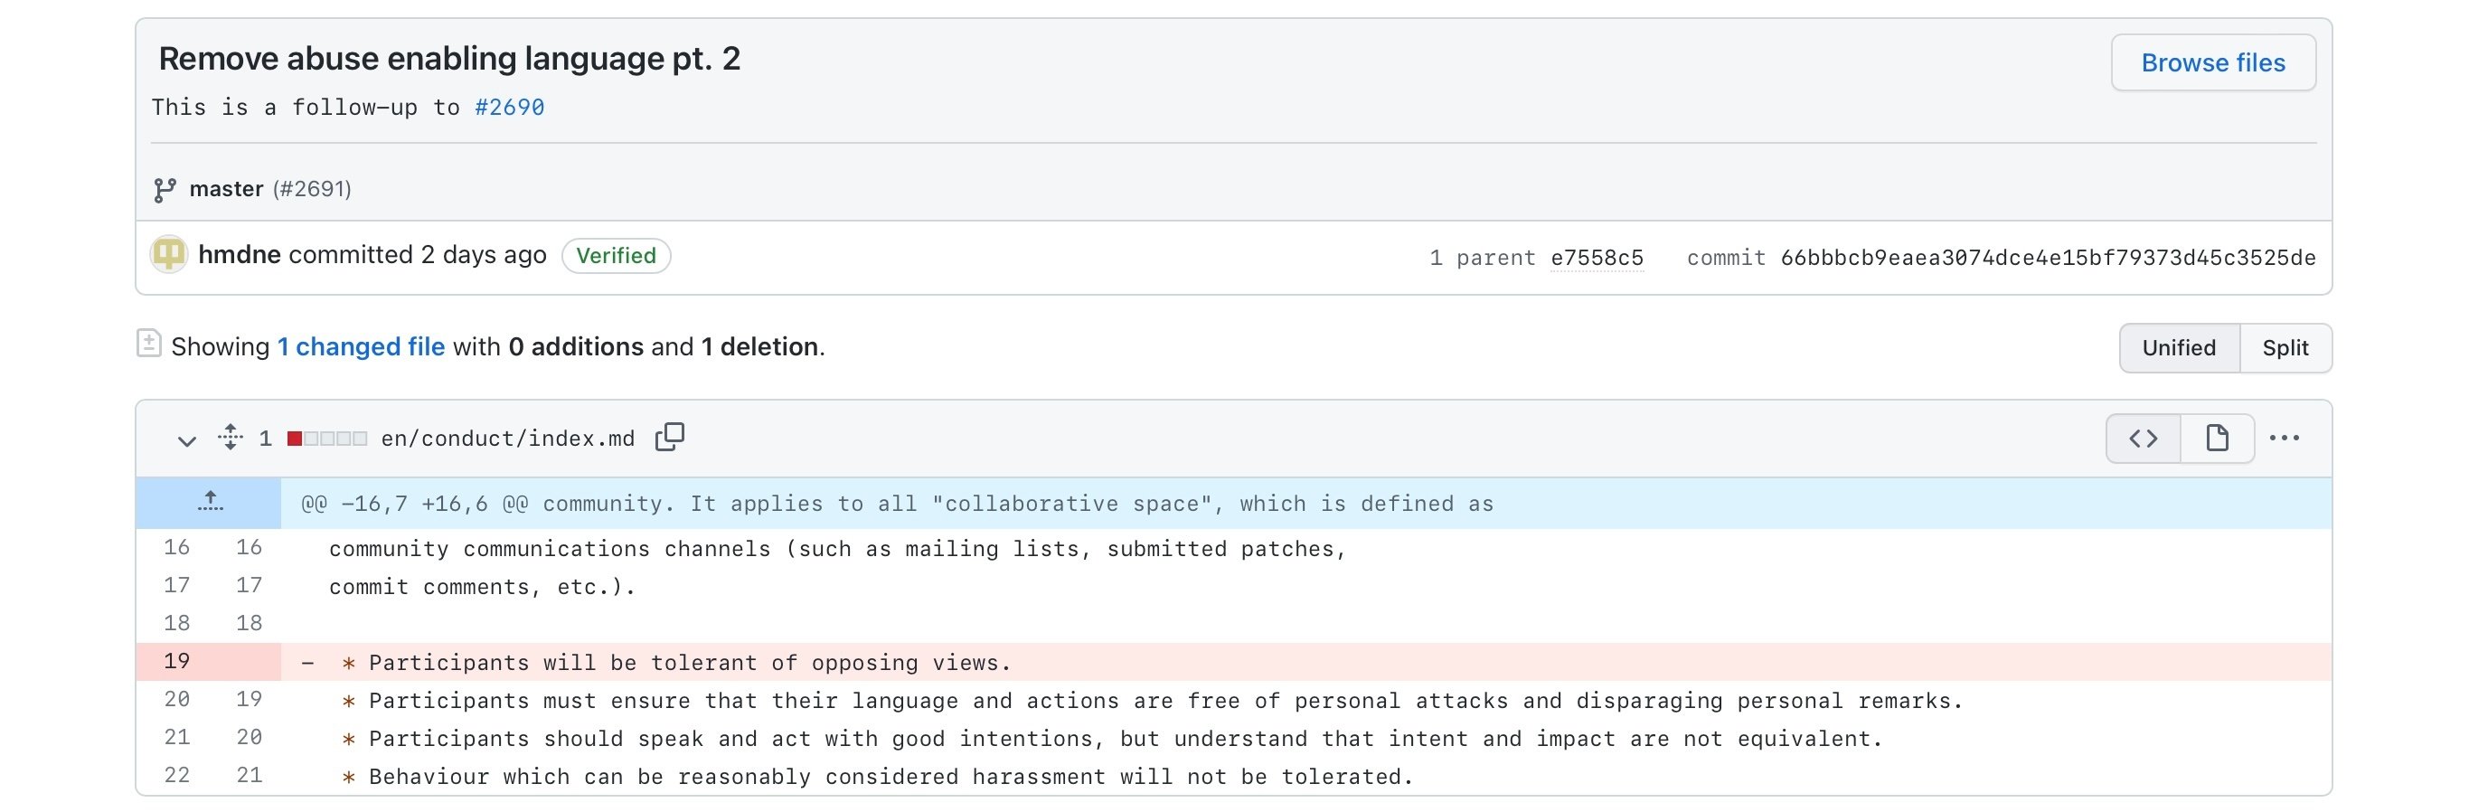The width and height of the screenshot is (2469, 812).
Task: Click the file diff icon beside Showing
Action: (148, 344)
